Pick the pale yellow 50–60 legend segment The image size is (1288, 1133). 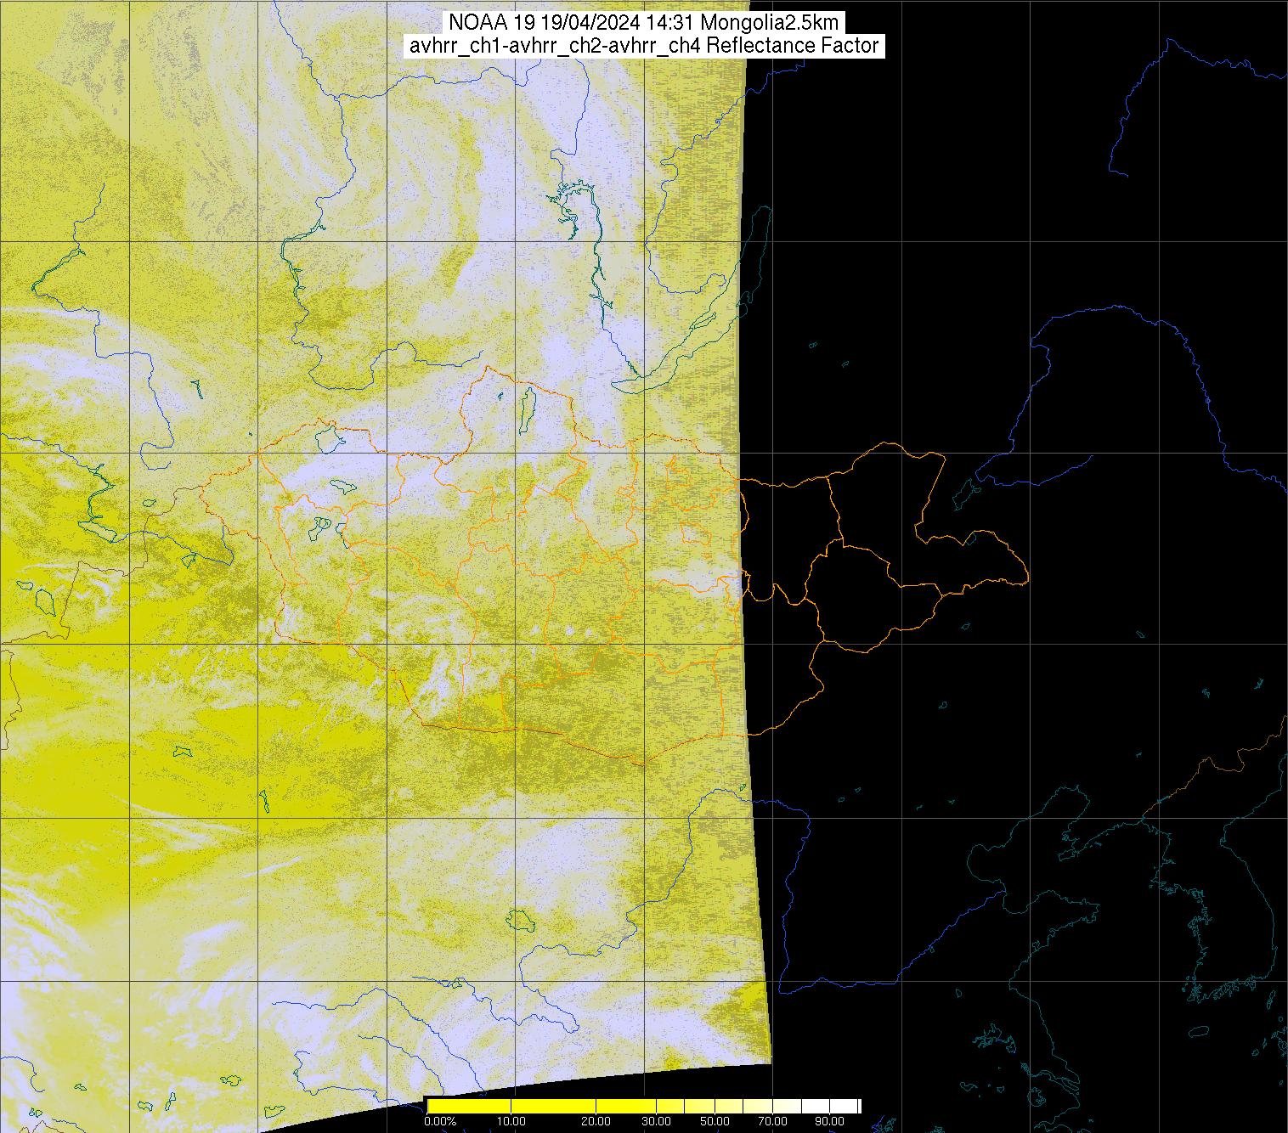pyautogui.click(x=729, y=1106)
